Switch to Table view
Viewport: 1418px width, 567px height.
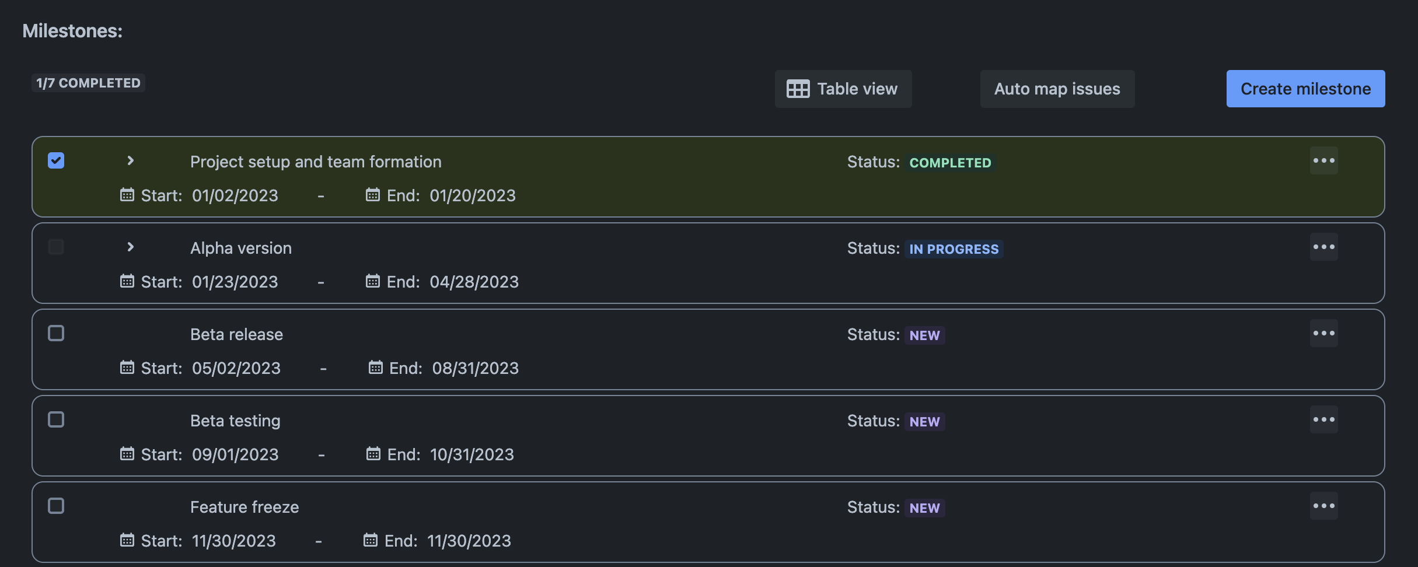coord(843,89)
